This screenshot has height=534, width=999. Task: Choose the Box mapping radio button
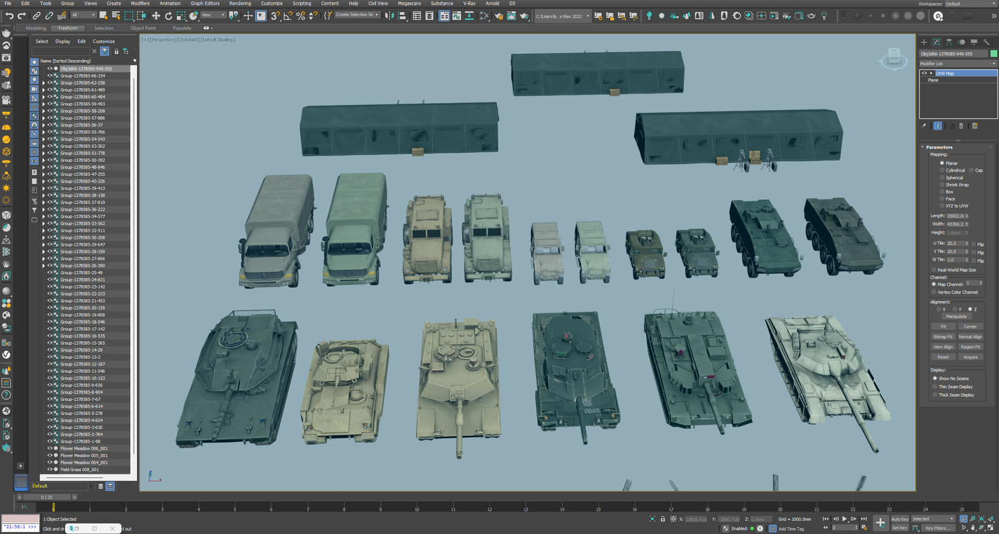[942, 192]
